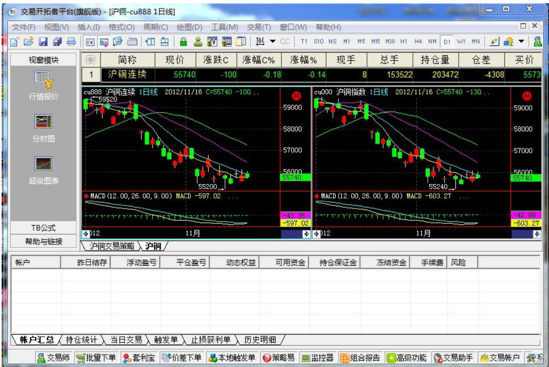Open 分时图 module in sidebar

(x=44, y=128)
